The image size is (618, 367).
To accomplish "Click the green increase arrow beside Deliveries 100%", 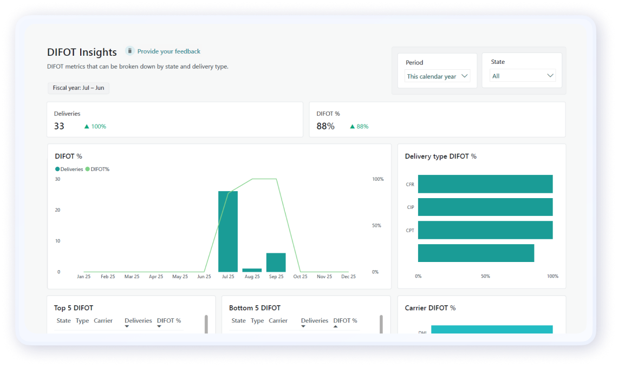I will (87, 126).
